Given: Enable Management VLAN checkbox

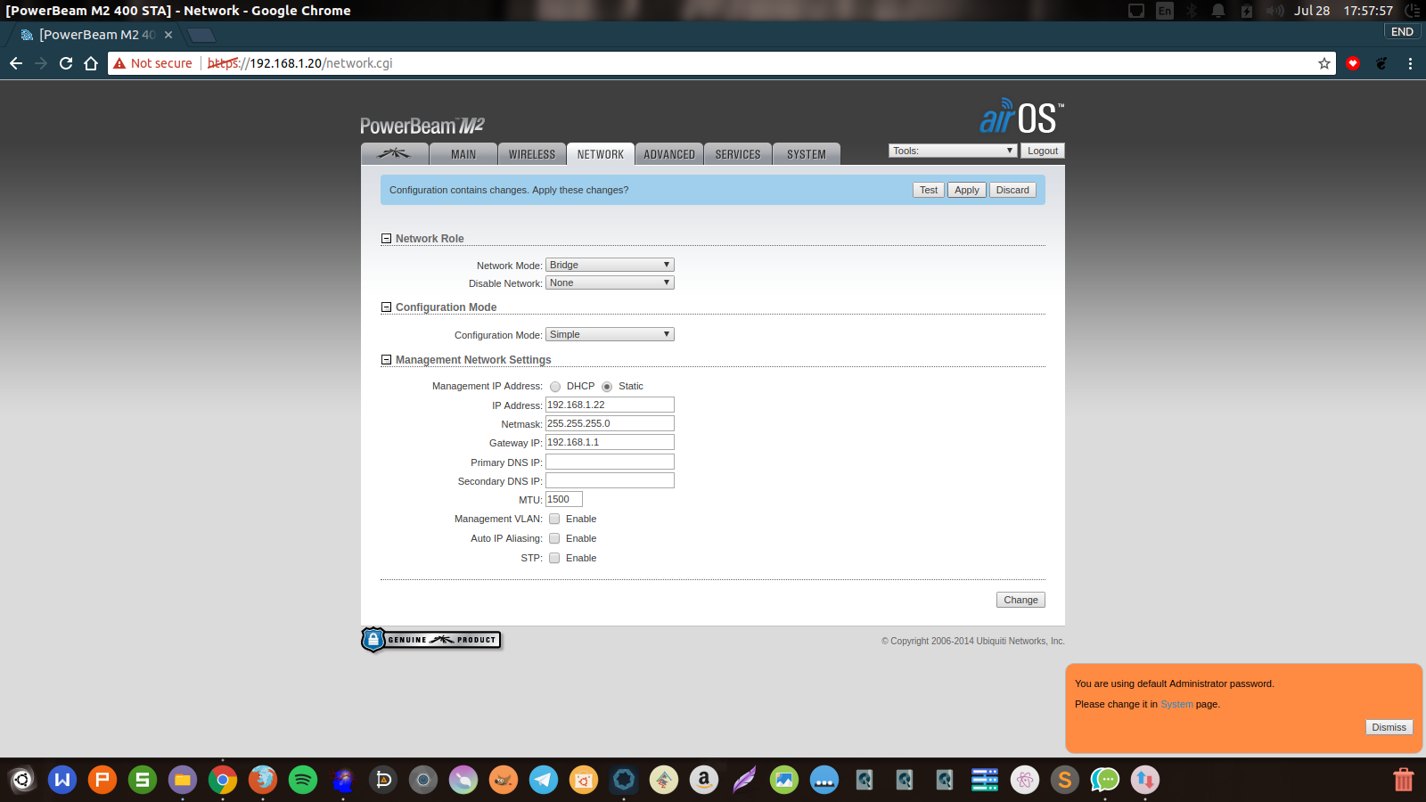Looking at the screenshot, I should tap(554, 519).
